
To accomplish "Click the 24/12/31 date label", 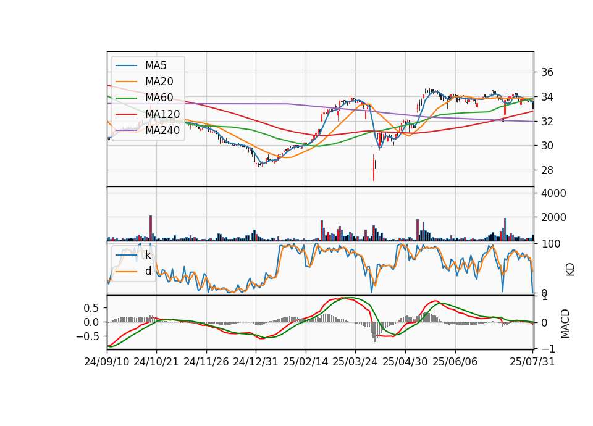I will 256,362.
